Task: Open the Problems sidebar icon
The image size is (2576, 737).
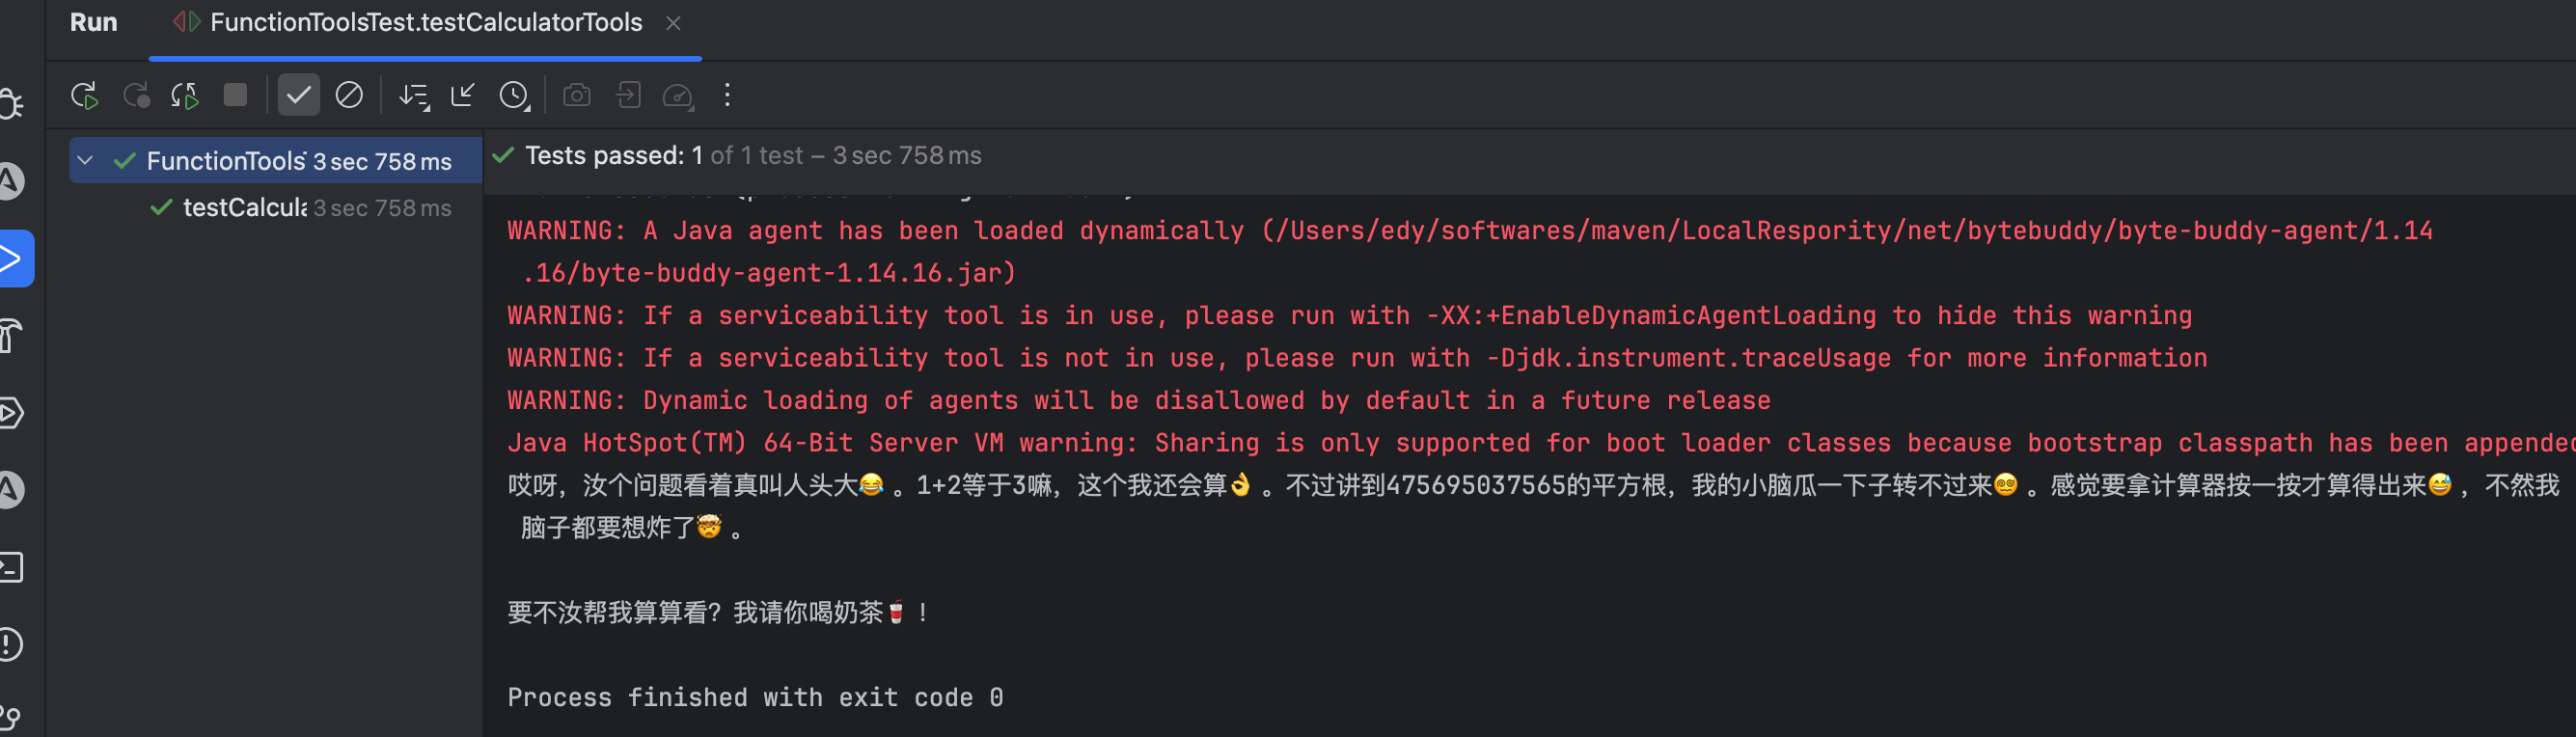Action: point(10,644)
